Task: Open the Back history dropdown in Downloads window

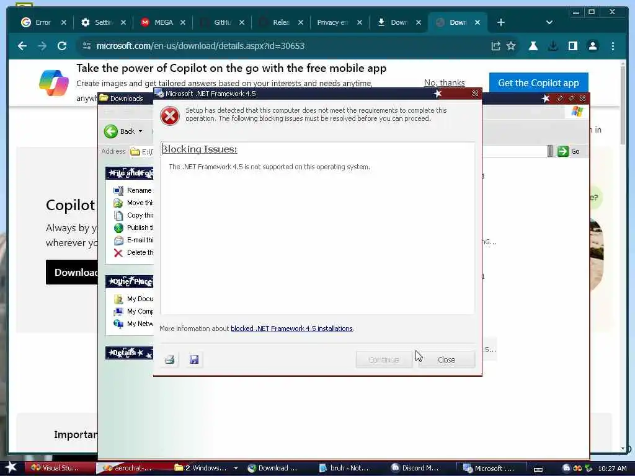Action: (x=141, y=131)
